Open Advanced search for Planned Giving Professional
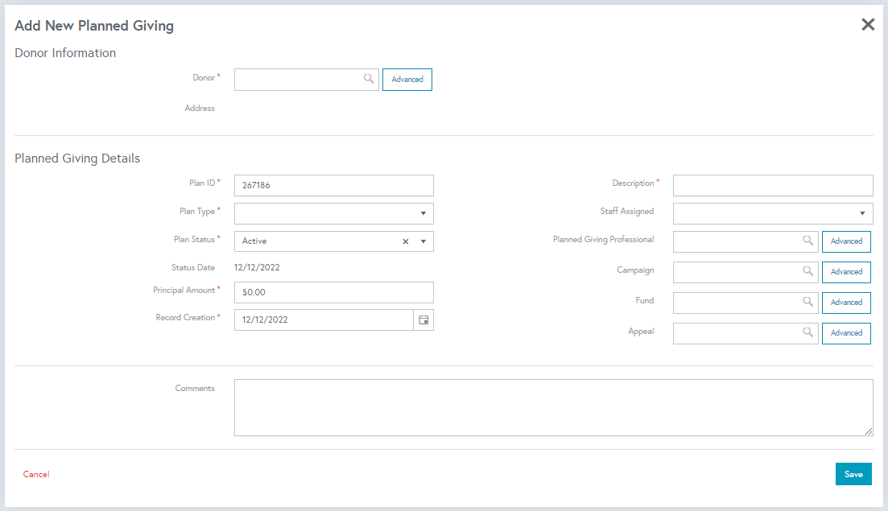The height and width of the screenshot is (511, 888). [x=846, y=241]
